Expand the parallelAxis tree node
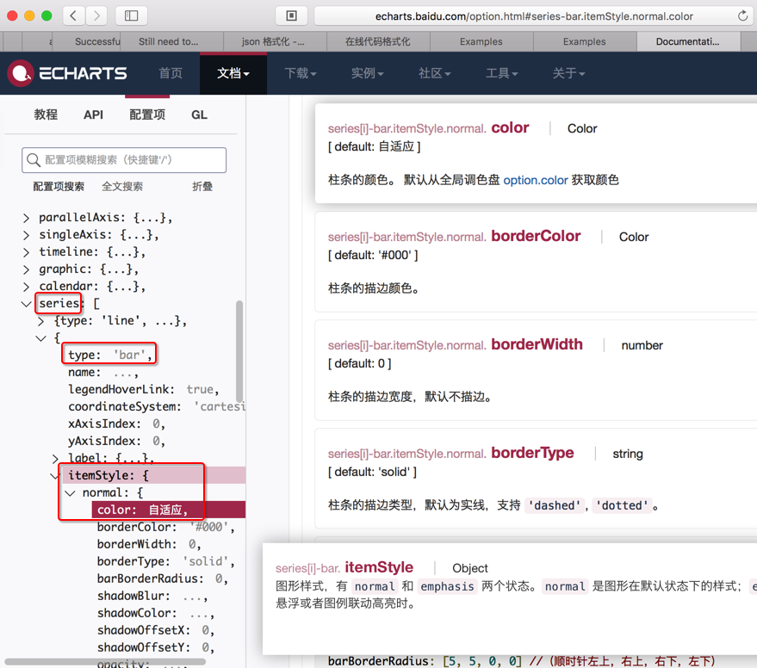 (26, 218)
